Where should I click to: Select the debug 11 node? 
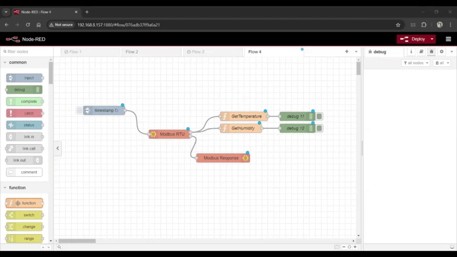pos(297,116)
